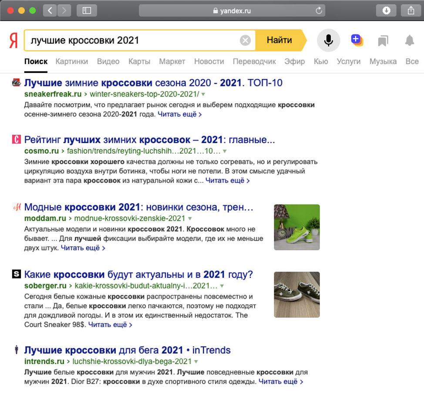Open the Кью tab
The height and width of the screenshot is (402, 424).
point(321,61)
